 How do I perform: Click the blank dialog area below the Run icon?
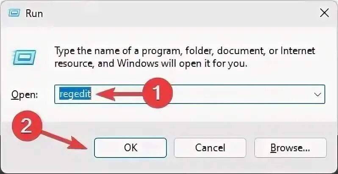pos(24,75)
